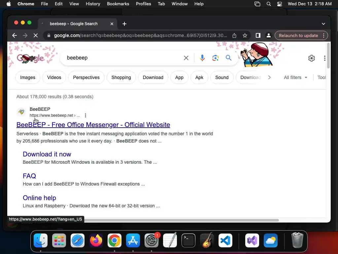Viewport: 338px width, 254px height.
Task: Open the Profiles menu
Action: [143, 4]
